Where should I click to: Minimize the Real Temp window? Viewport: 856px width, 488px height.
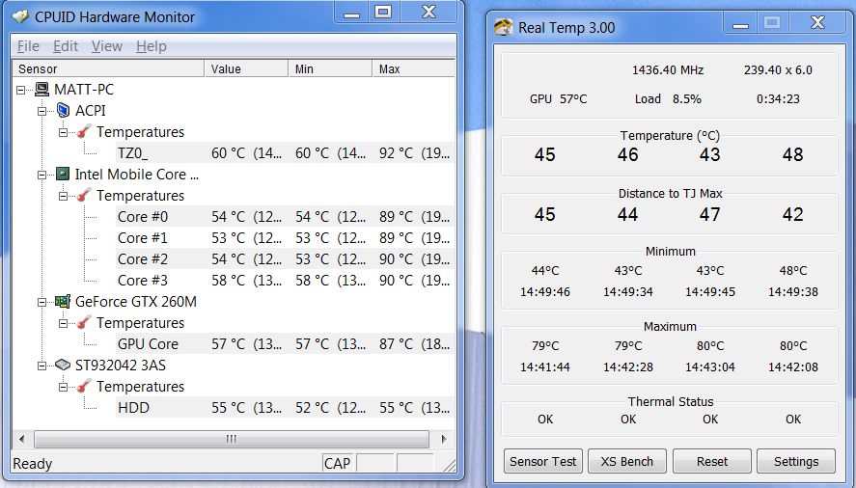tap(741, 23)
